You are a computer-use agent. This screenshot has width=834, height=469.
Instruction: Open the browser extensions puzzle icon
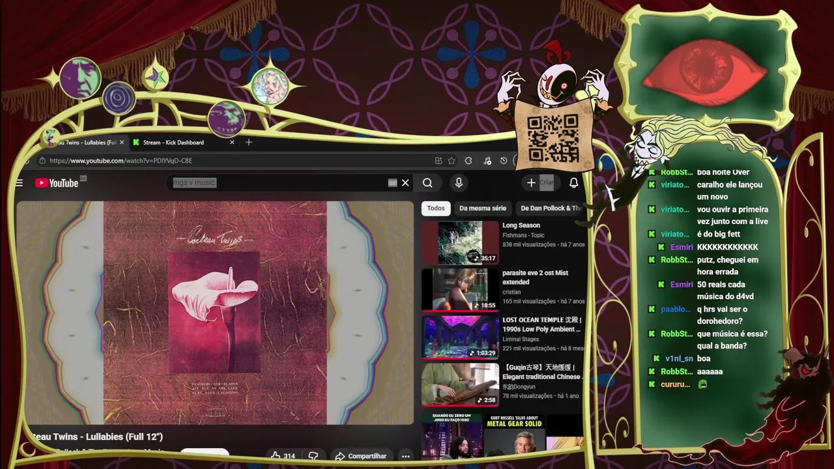click(x=468, y=161)
